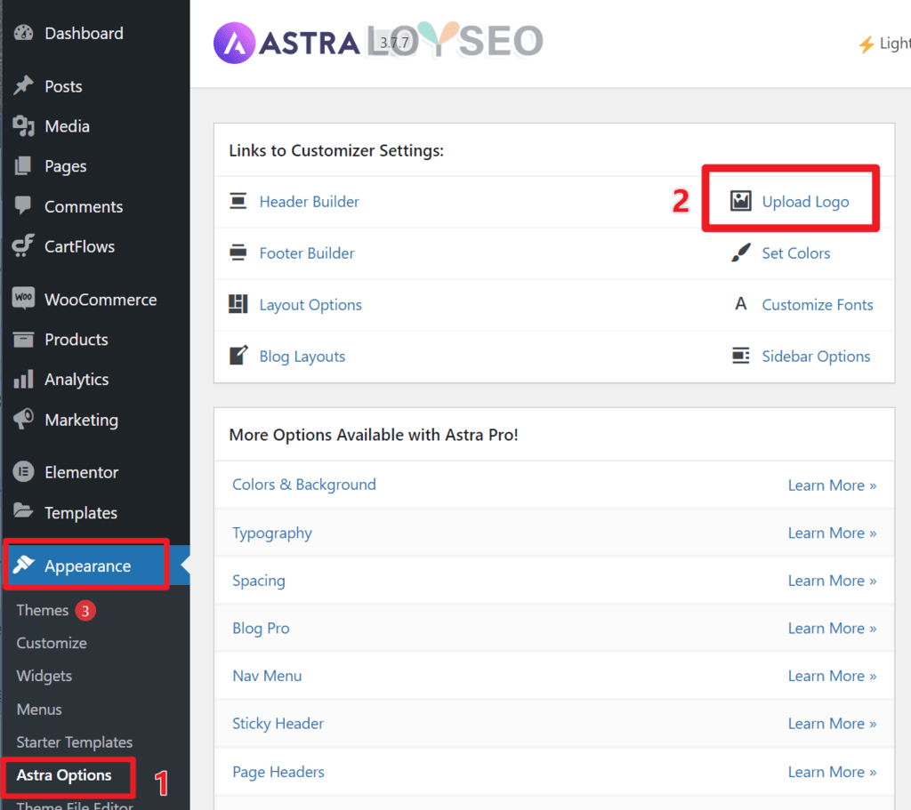Click the Blog Layouts edit icon
Image resolution: width=911 pixels, height=810 pixels.
pos(238,356)
